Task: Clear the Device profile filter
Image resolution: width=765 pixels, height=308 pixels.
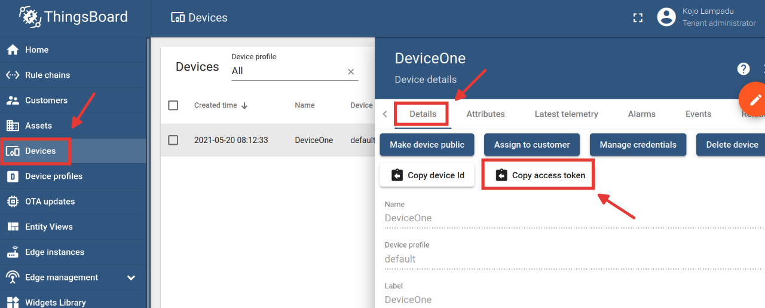Action: [351, 72]
